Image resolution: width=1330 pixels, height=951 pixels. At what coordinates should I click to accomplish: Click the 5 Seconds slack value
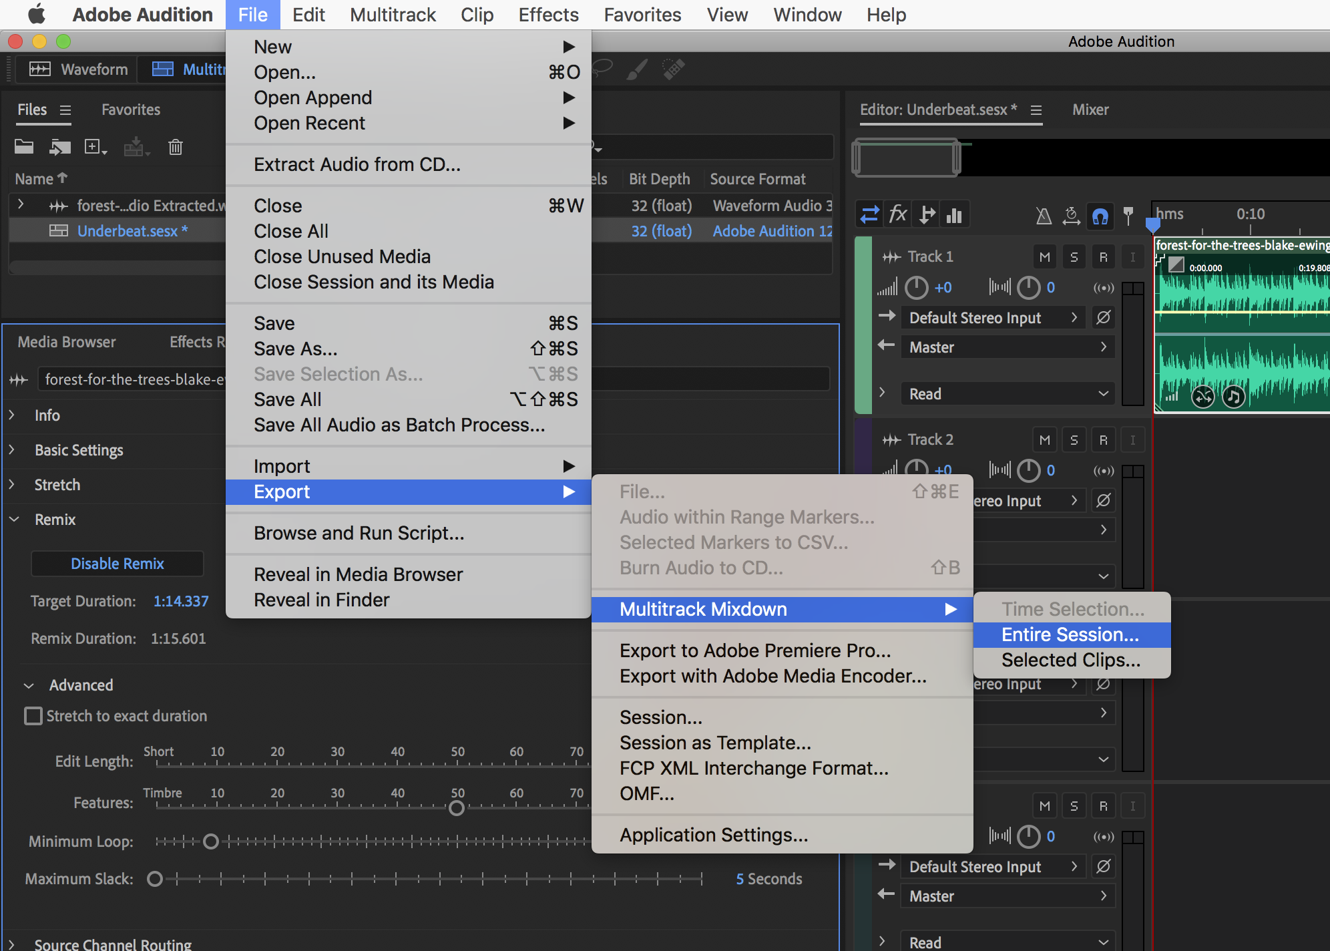pyautogui.click(x=769, y=880)
